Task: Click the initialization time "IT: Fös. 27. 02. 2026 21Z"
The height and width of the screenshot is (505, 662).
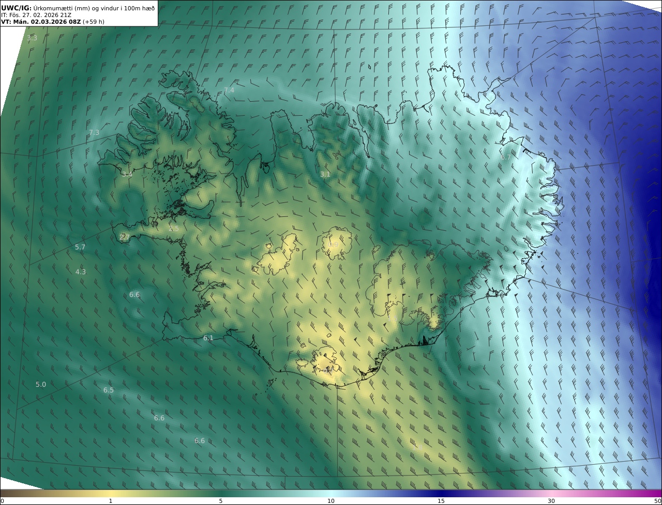Action: [x=36, y=15]
